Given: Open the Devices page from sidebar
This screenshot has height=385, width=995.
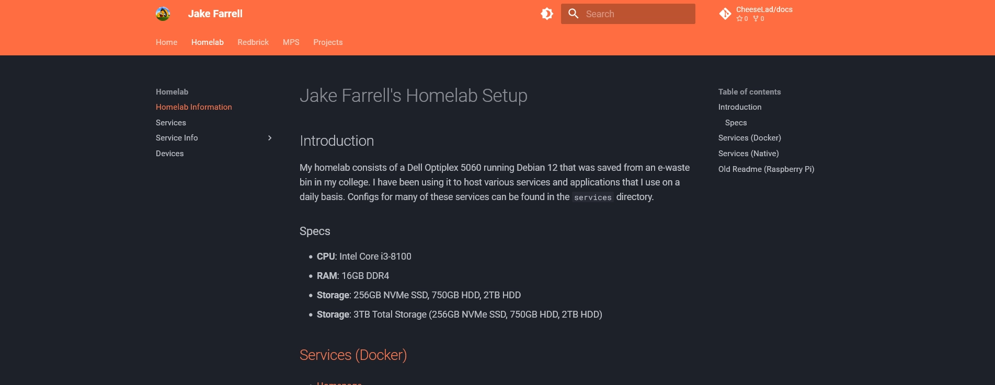Looking at the screenshot, I should click(169, 153).
